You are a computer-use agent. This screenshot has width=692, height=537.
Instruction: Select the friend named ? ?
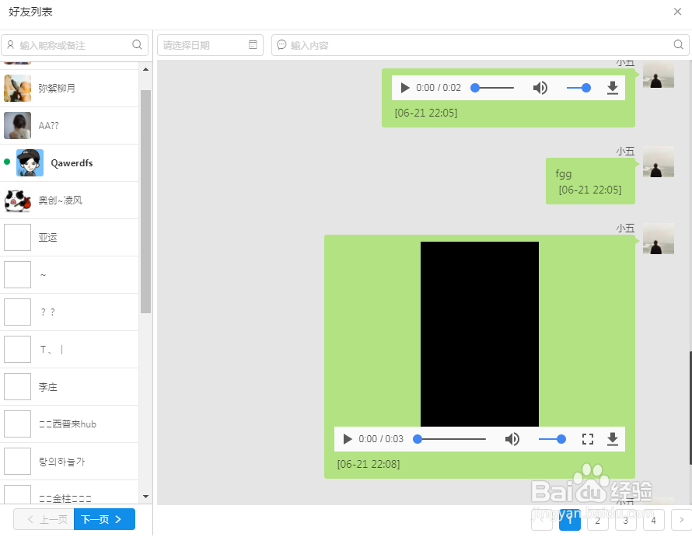tap(70, 312)
